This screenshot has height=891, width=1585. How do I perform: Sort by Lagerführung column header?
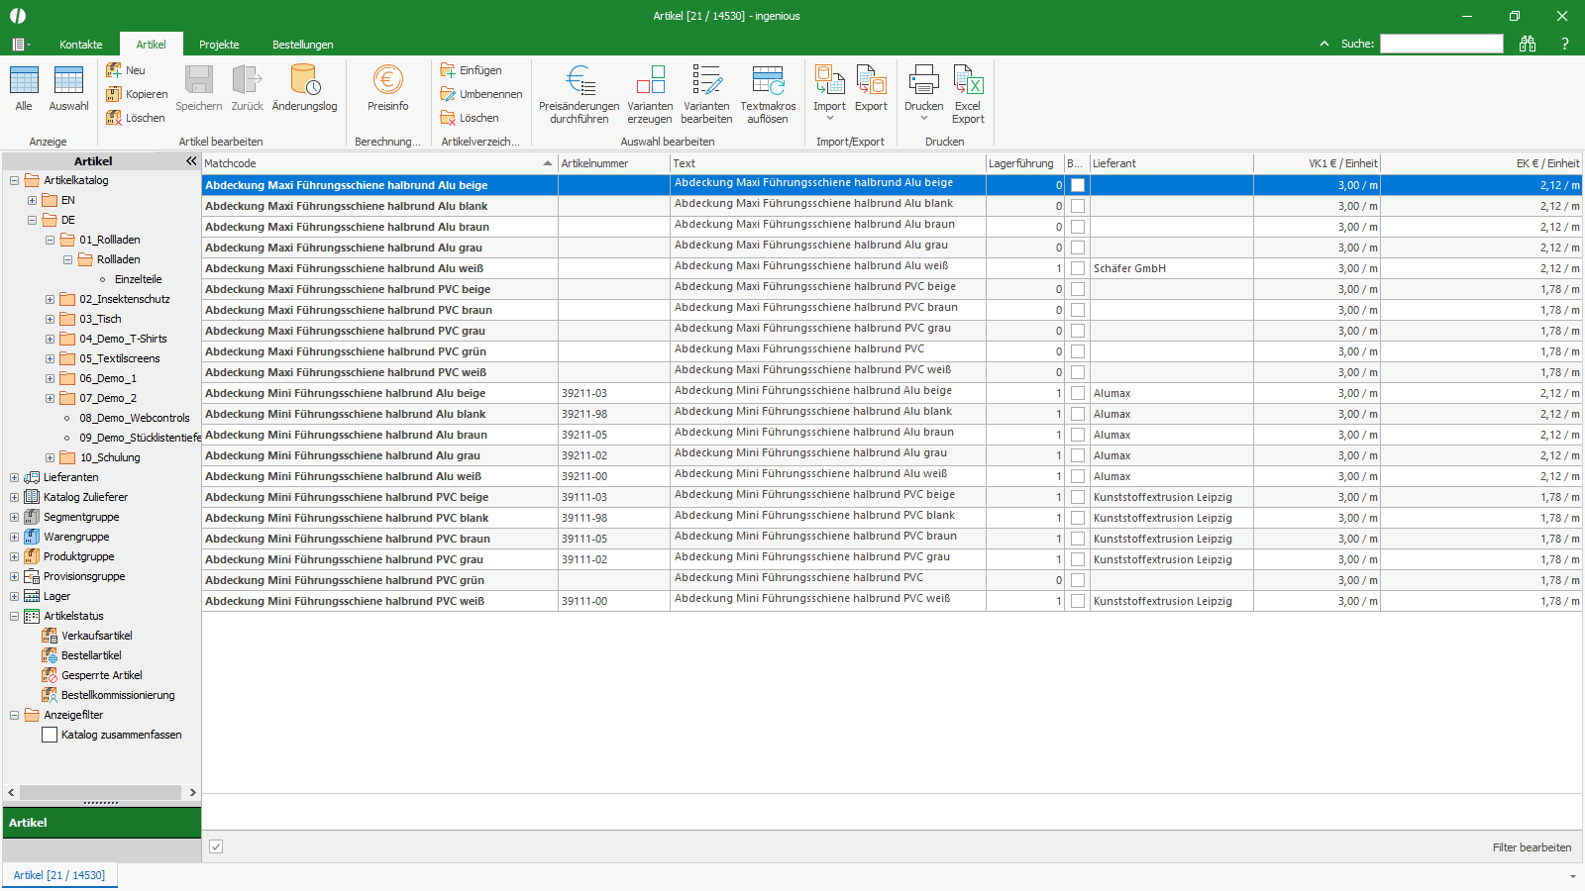(x=1025, y=163)
